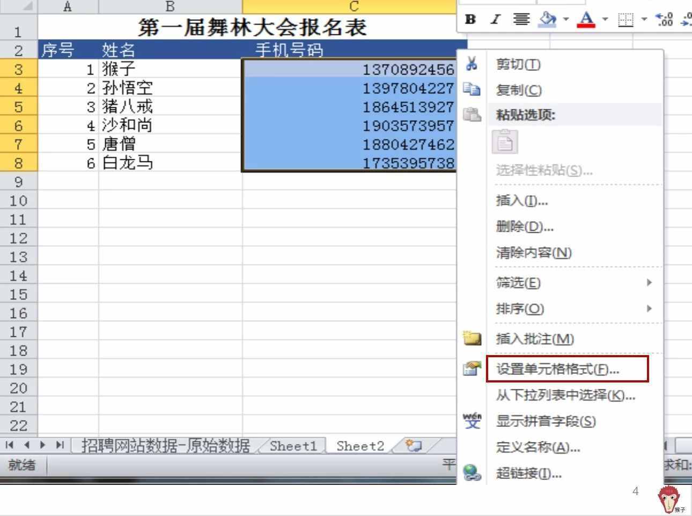Select column B header

(171, 6)
